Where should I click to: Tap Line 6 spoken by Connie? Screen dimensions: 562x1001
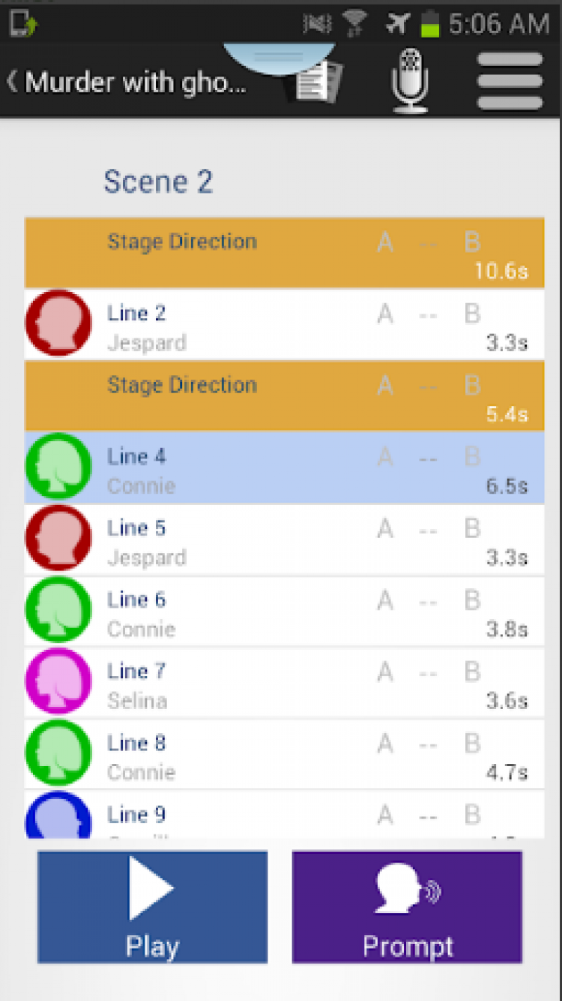(225, 610)
